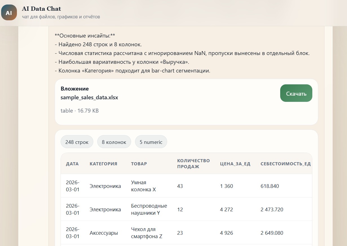Click the quantity value 12
347x246 pixels.
180,210
